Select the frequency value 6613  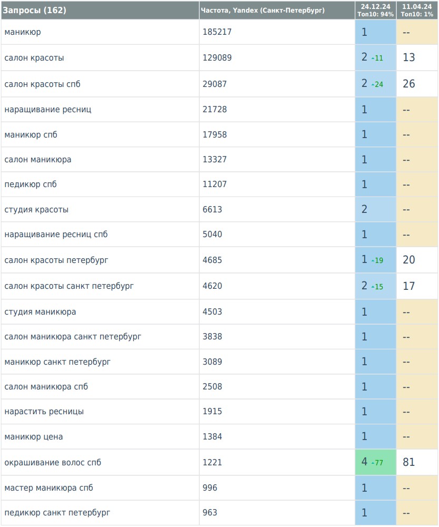tap(212, 209)
